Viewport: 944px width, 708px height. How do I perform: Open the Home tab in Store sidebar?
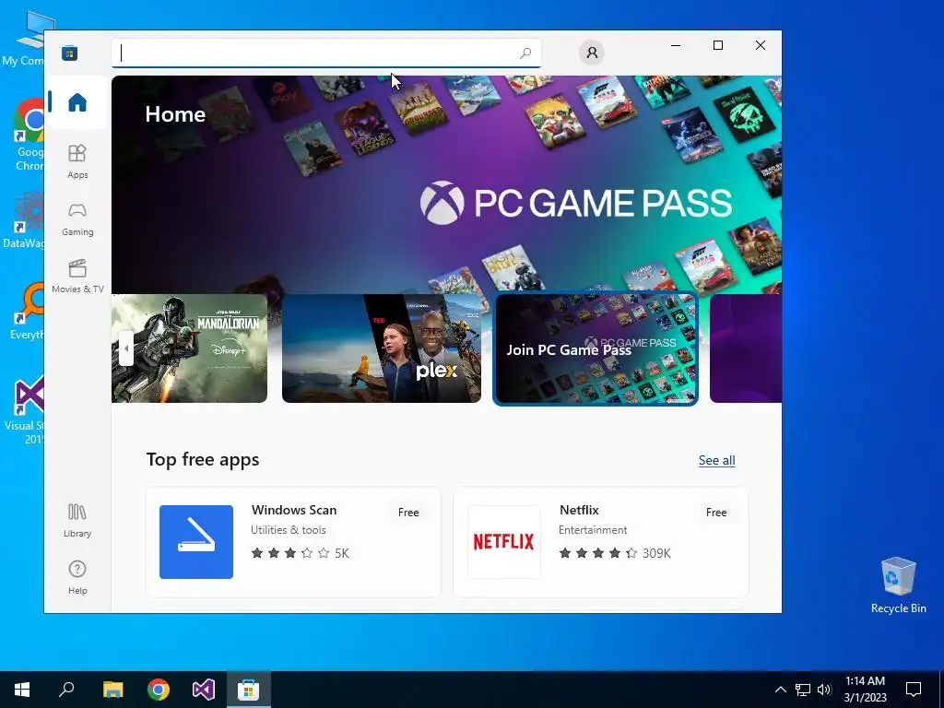77,102
